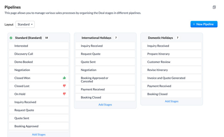Screen dimensions: 224x137
Task: Open the Layout dropdown showing Standard
Action: (x=25, y=24)
